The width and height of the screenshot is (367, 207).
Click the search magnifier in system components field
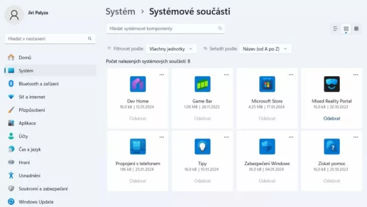coord(220,28)
